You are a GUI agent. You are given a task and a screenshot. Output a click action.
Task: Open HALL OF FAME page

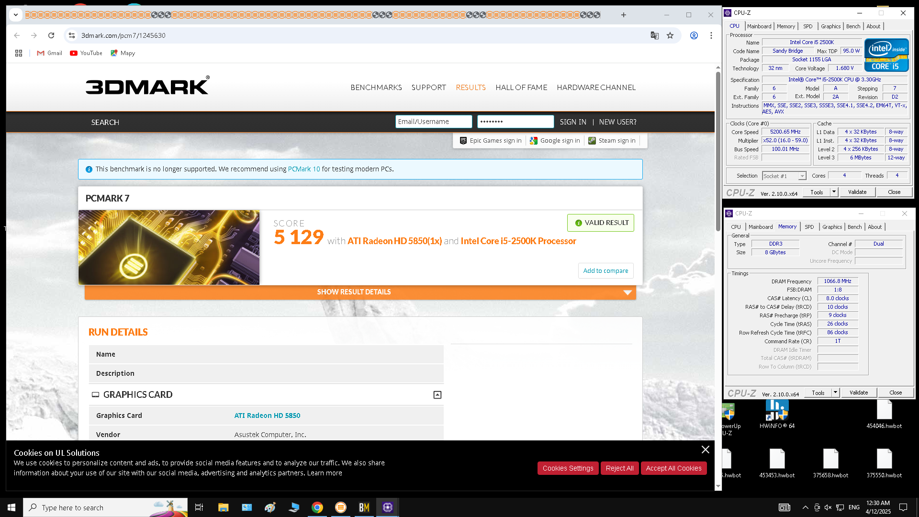click(521, 88)
